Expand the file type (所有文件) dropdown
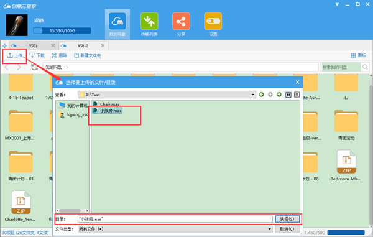The width and height of the screenshot is (373, 237). (x=269, y=229)
